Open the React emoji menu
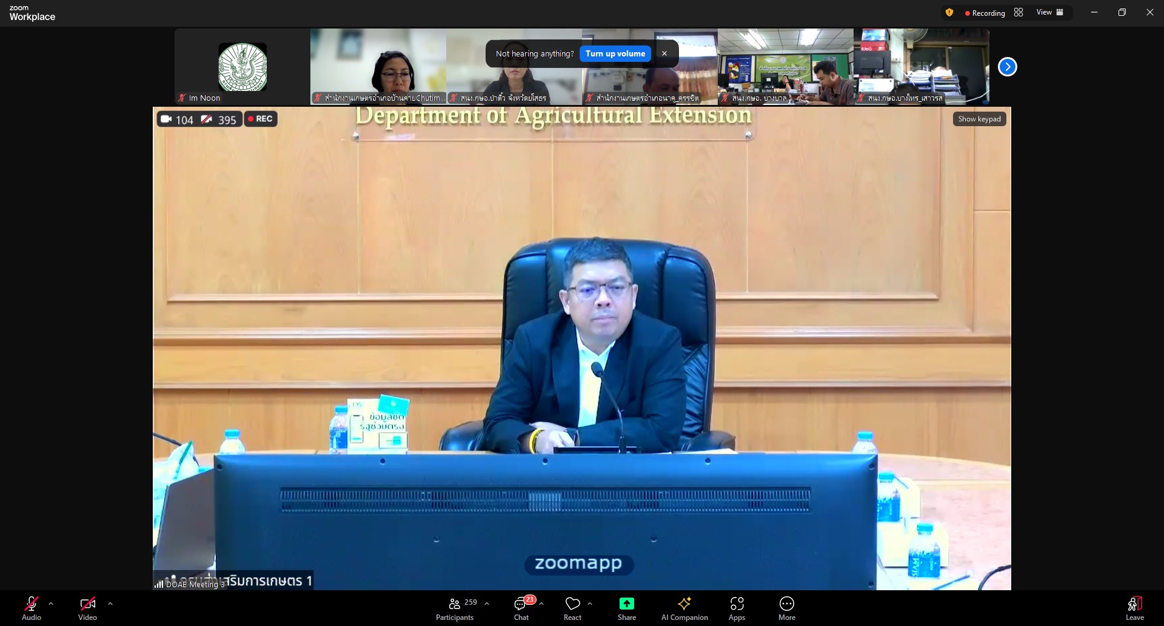This screenshot has width=1164, height=626. coord(572,608)
